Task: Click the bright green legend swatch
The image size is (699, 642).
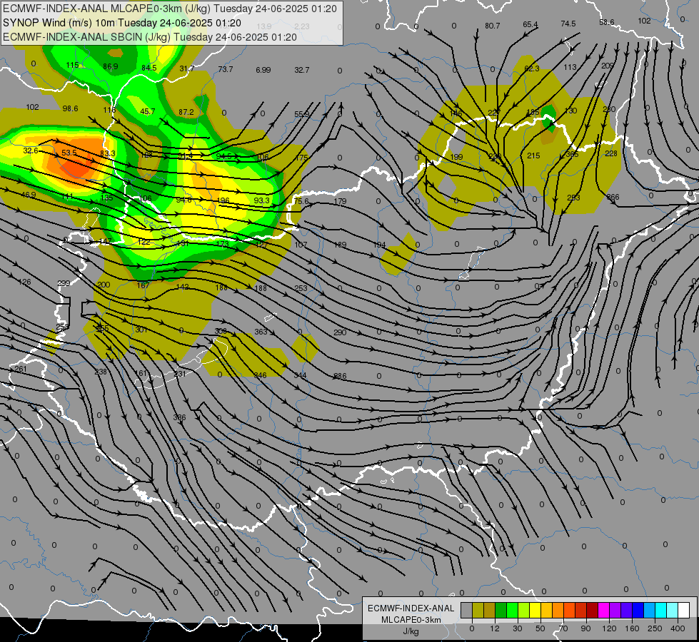Action: tap(512, 610)
